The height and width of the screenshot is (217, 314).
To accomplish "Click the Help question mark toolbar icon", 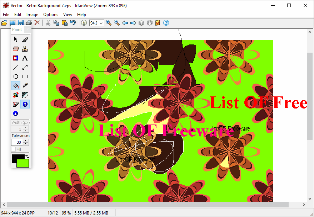I will 166,23.
